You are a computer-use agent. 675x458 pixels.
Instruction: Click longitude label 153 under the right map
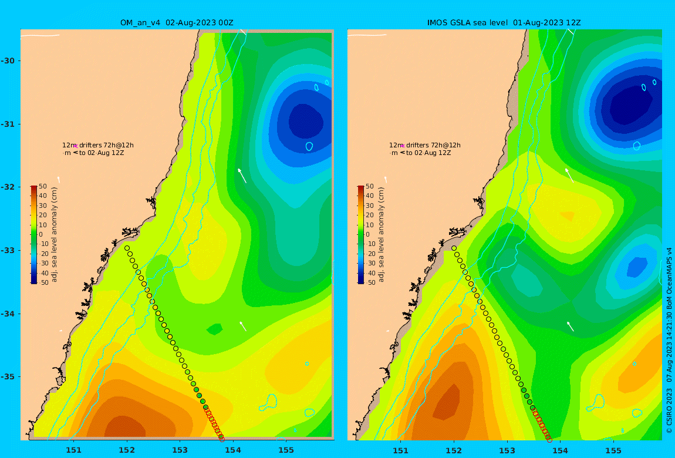click(507, 450)
